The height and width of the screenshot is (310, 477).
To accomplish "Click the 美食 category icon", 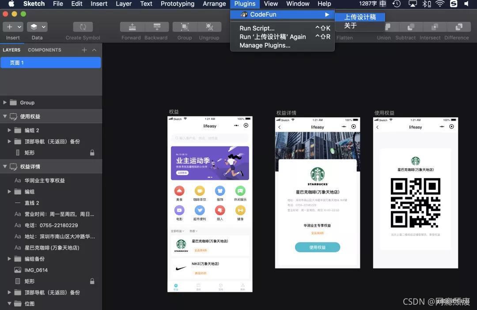I will (x=179, y=191).
